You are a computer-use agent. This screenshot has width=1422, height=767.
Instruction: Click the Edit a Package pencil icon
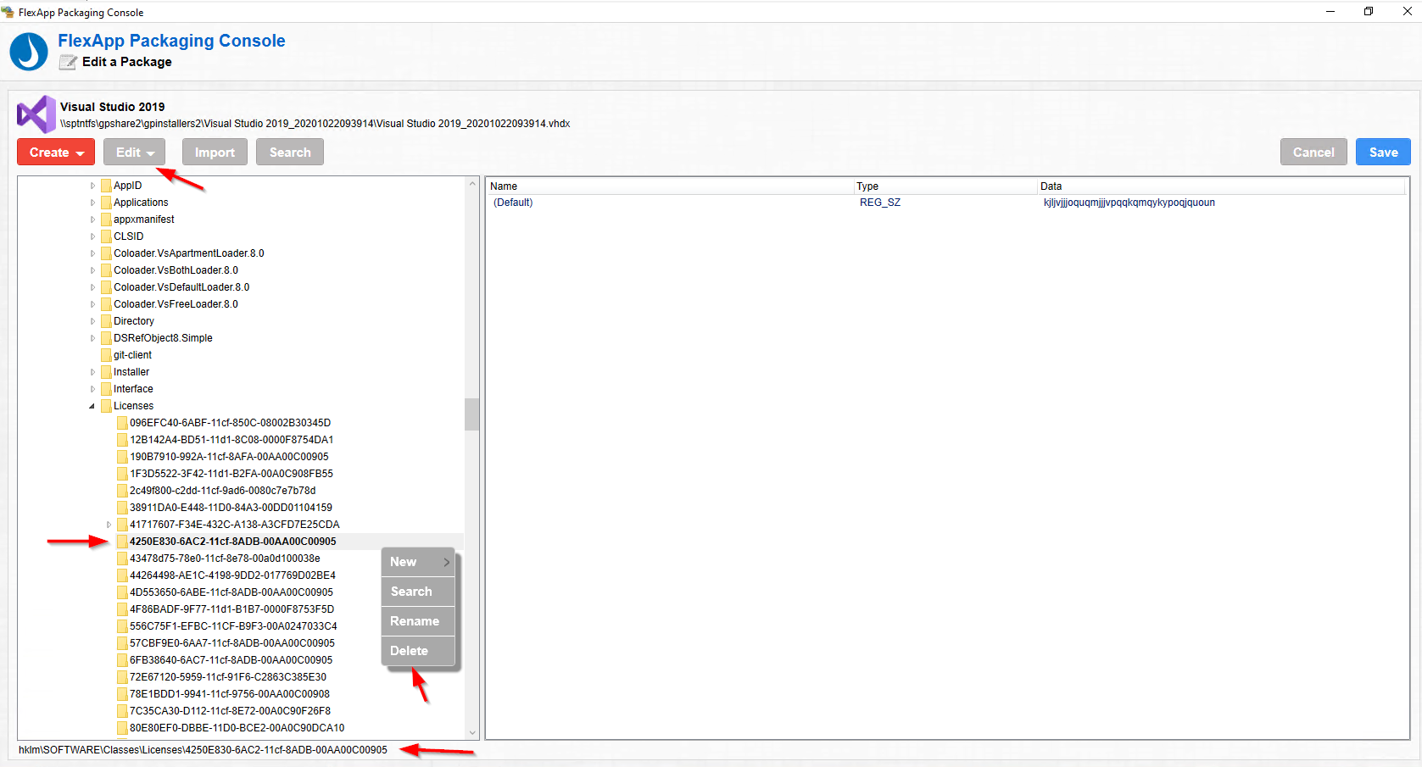[68, 62]
